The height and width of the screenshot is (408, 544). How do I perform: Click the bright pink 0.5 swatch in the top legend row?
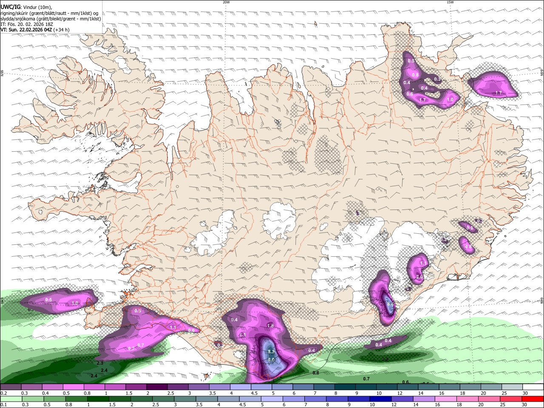73,387
